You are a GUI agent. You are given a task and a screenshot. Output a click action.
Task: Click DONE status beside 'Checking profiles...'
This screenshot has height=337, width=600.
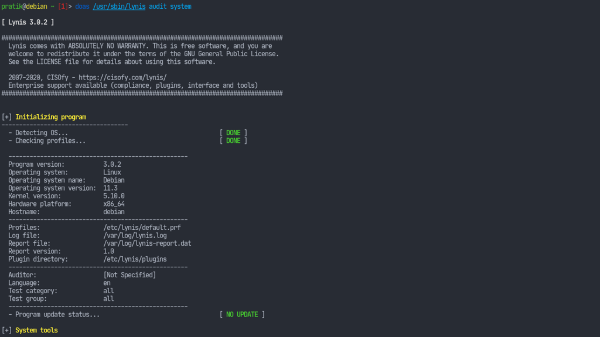233,140
